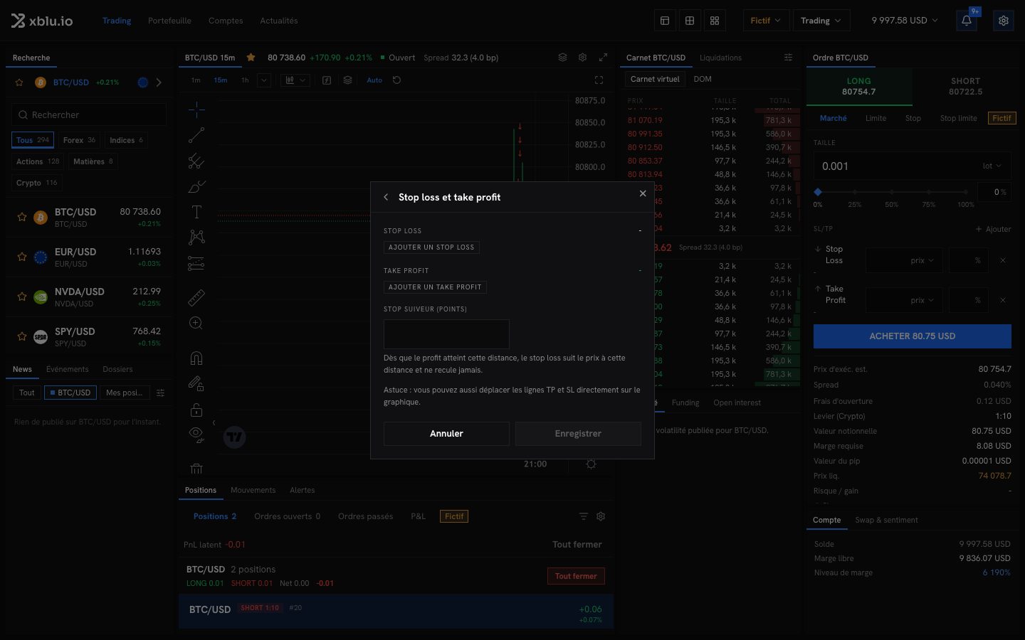Click the Rechercher search field
Viewport: 1025px width, 640px height.
89,114
